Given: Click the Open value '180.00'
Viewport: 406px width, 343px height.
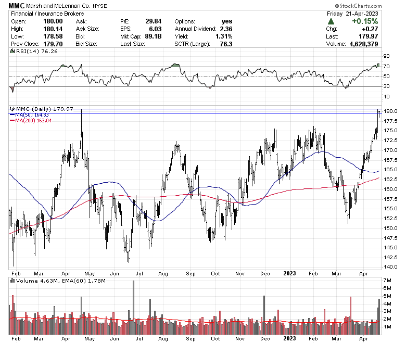Looking at the screenshot, I should [x=53, y=21].
